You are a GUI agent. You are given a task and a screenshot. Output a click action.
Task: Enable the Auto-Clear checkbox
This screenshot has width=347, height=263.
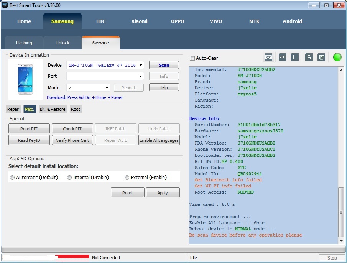192,58
